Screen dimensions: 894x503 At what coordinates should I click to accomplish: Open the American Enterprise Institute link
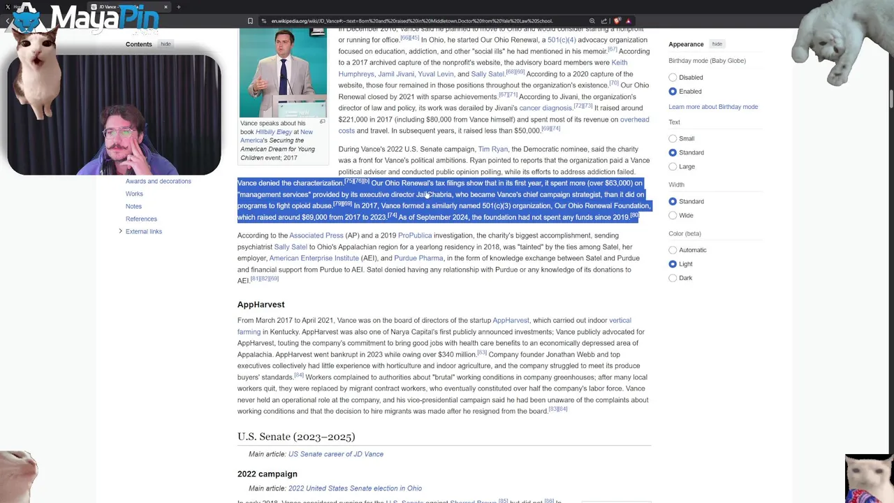point(314,258)
